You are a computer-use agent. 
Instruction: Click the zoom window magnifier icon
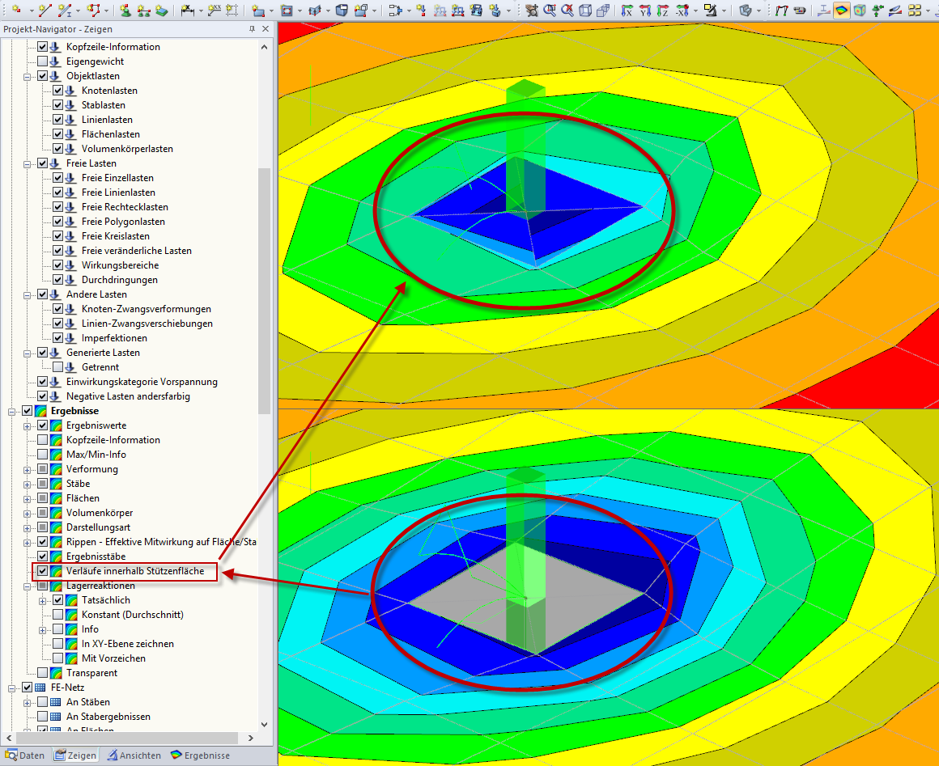[549, 10]
